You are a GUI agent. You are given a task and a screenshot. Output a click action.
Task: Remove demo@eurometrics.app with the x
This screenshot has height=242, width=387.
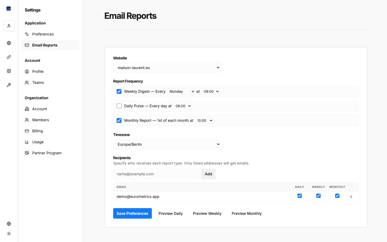pyautogui.click(x=351, y=197)
